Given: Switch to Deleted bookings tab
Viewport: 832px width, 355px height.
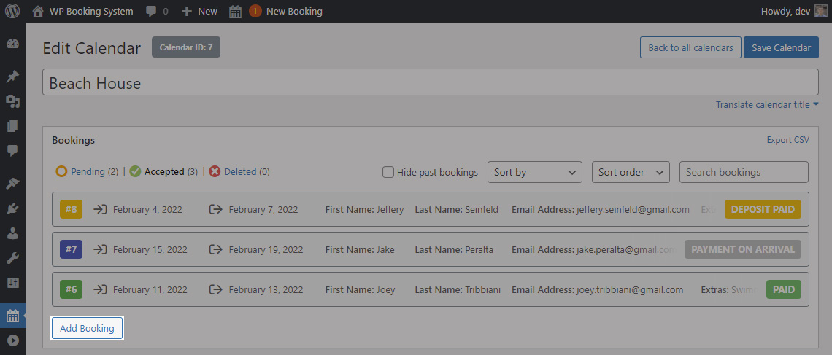Looking at the screenshot, I should [239, 172].
